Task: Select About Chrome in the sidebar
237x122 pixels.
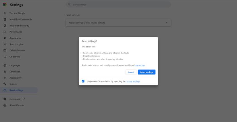Action: point(17,105)
